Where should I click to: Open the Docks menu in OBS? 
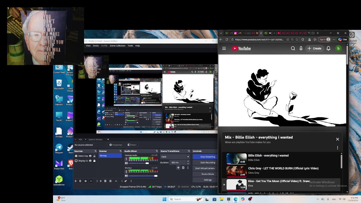[x=96, y=46]
